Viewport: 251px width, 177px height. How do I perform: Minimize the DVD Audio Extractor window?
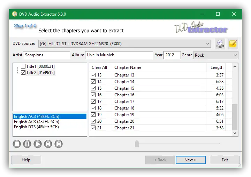(202, 14)
